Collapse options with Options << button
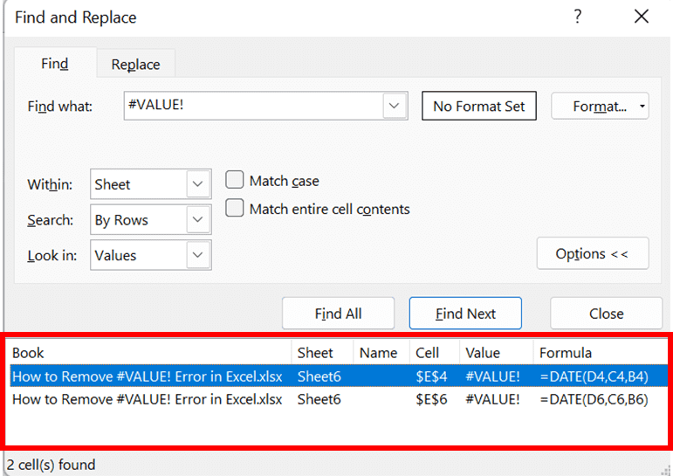This screenshot has height=476, width=673. click(x=593, y=253)
